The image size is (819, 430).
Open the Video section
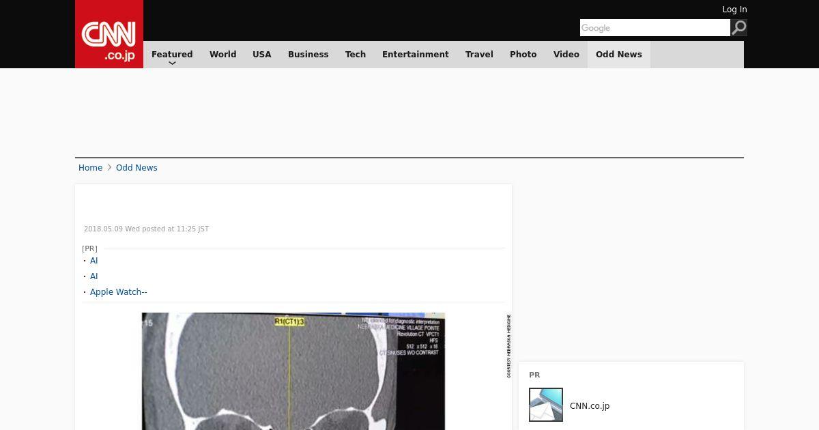[566, 55]
